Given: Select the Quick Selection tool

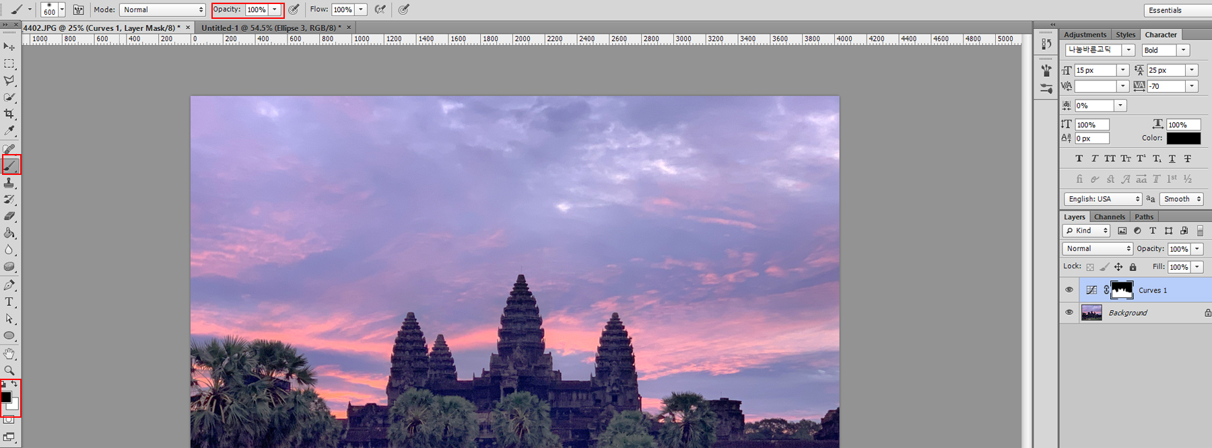Looking at the screenshot, I should [x=9, y=98].
